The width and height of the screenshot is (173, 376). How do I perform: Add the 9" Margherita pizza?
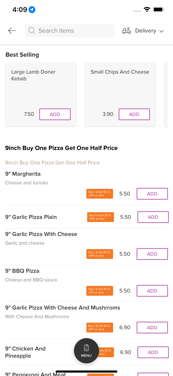152,194
